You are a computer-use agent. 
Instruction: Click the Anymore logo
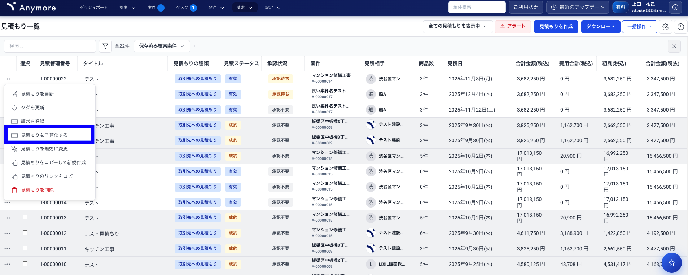31,7
